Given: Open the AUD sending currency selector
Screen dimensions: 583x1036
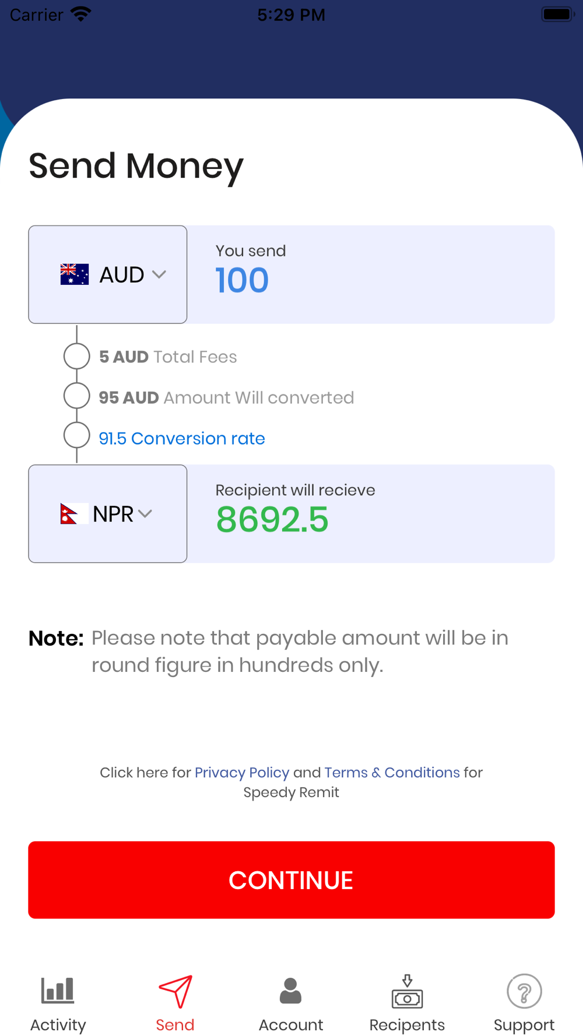Looking at the screenshot, I should 108,274.
